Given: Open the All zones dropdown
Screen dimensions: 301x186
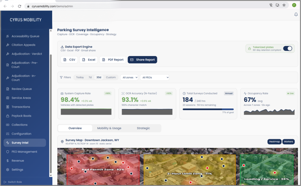Looking at the screenshot, I should pos(129,77).
